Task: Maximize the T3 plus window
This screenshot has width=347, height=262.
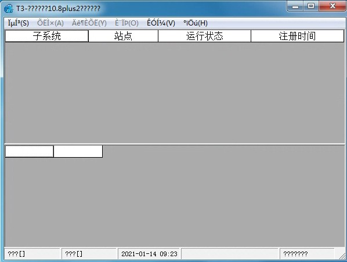Action: [x=311, y=6]
